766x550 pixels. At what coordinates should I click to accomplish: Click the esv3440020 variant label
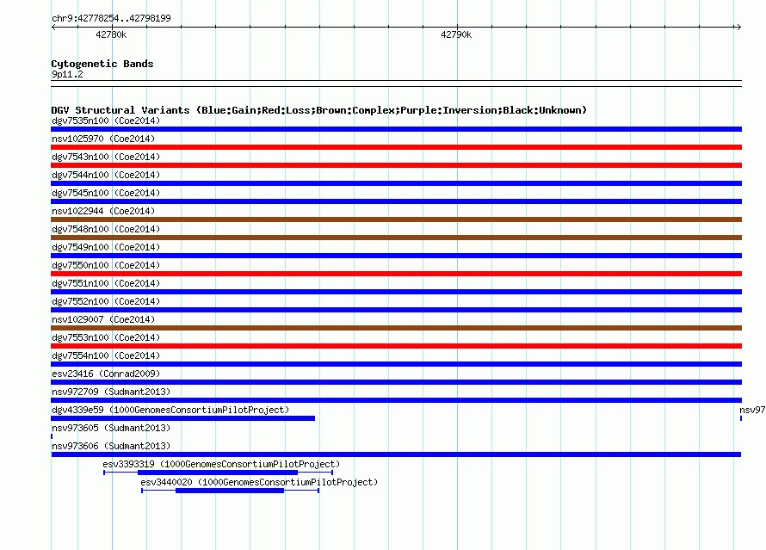[259, 482]
